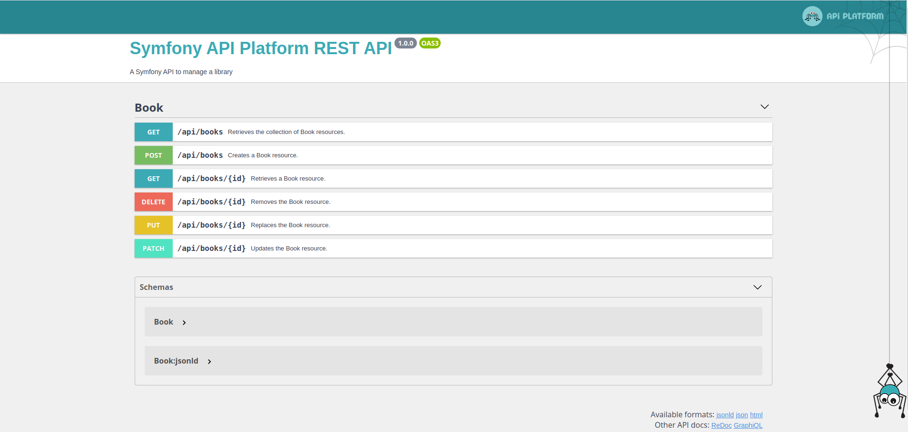Image resolution: width=908 pixels, height=432 pixels.
Task: Open POST /api/books create operation
Action: 453,155
